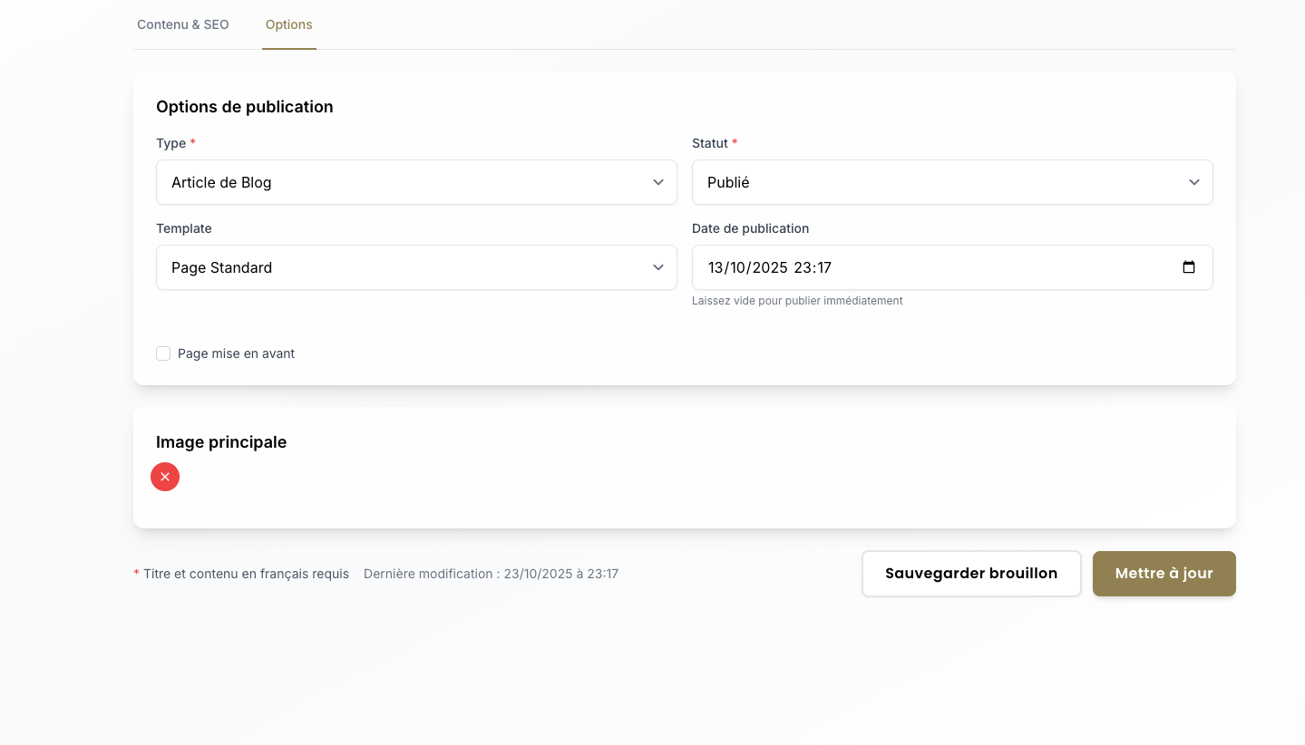Switch to the Contenu & SEO tab
This screenshot has width=1305, height=745.
click(x=183, y=24)
